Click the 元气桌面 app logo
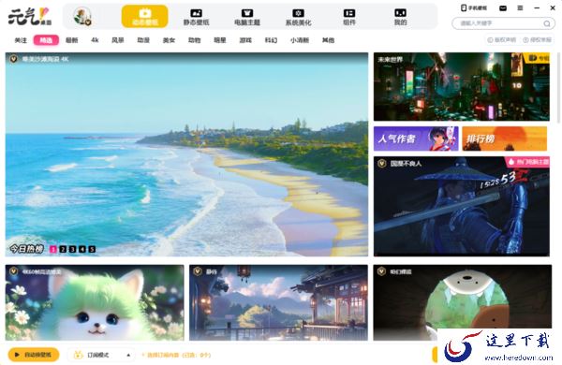This screenshot has height=365, width=562. [x=30, y=17]
